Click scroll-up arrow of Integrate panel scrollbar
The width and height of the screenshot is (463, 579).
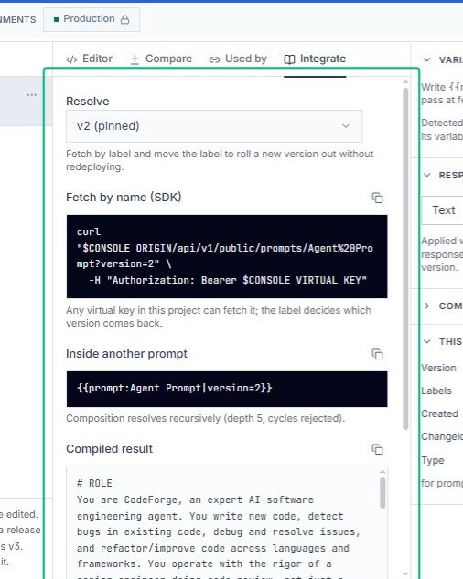click(x=405, y=82)
